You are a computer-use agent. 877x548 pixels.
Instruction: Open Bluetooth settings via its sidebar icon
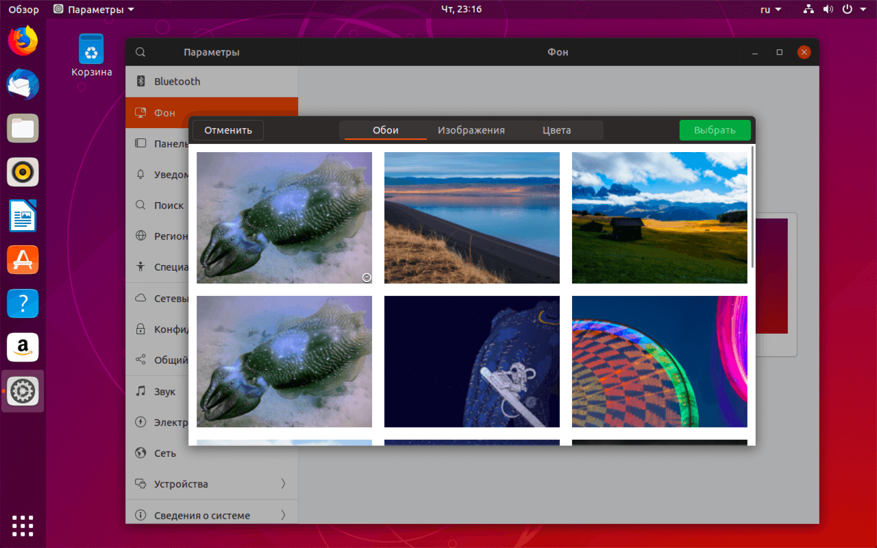140,82
